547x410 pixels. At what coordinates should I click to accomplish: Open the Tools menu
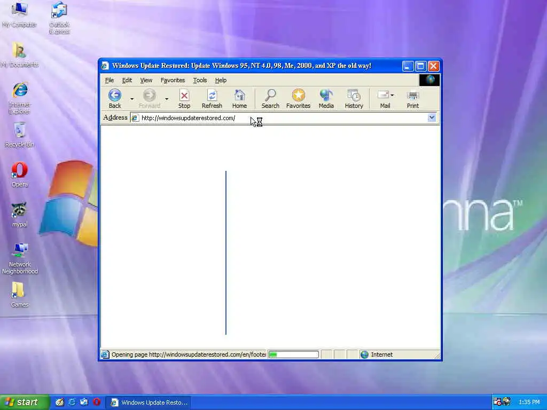200,80
